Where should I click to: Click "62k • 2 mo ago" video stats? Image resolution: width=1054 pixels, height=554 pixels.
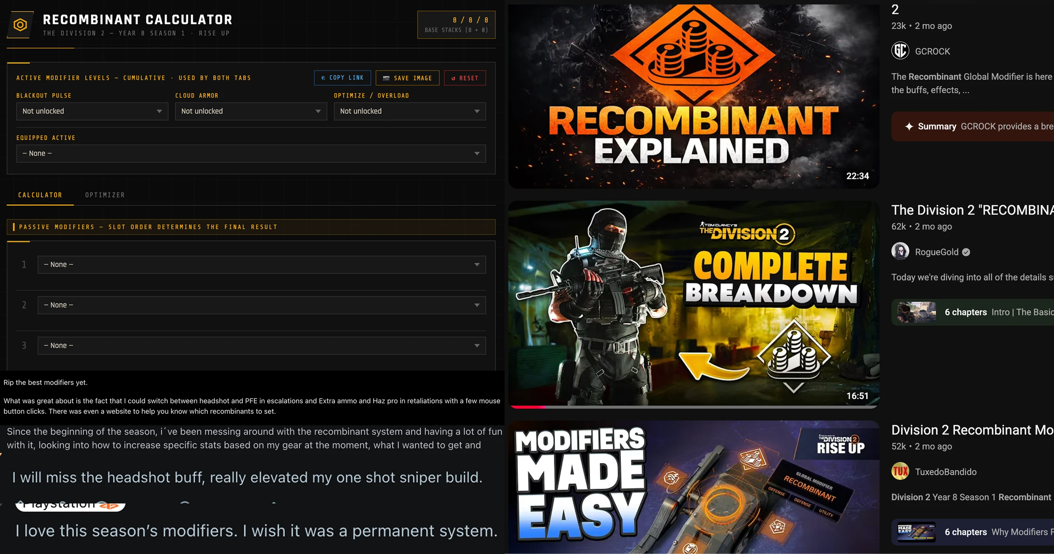point(921,227)
